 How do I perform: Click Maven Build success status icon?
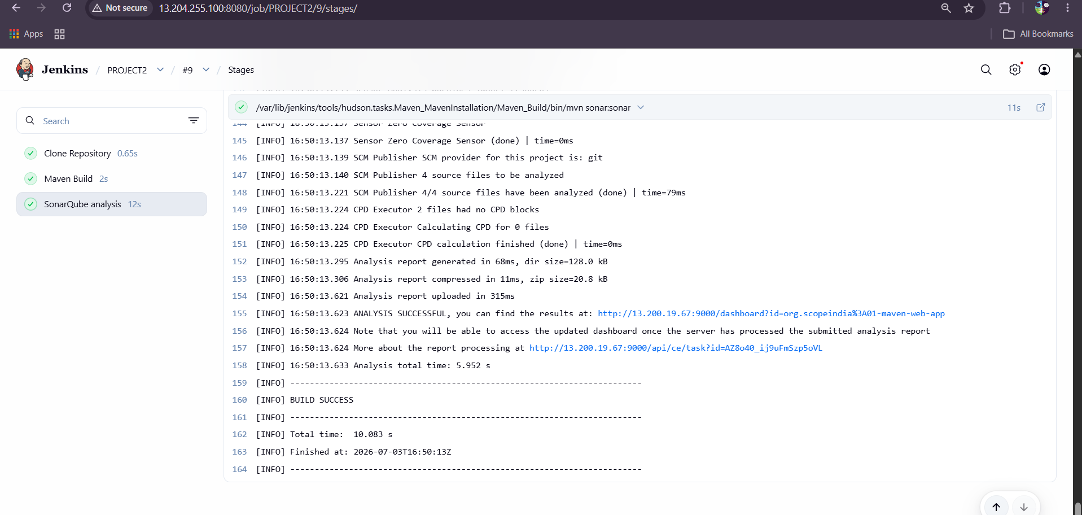click(x=31, y=179)
